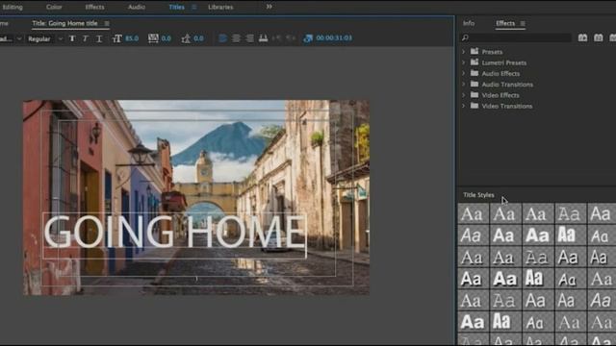The height and width of the screenshot is (346, 616).
Task: Toggle Show Background Video icon beside timecode
Action: [308, 38]
